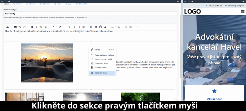Choose Odkaz in the context menu
Screen dimensions: 246x111
[x=102, y=50]
